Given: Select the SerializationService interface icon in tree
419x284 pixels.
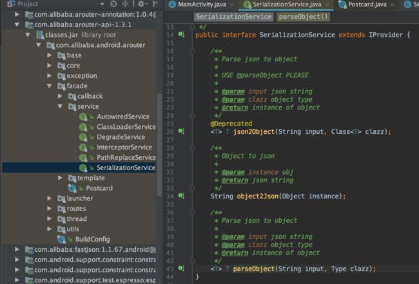Looking at the screenshot, I should 83,168.
